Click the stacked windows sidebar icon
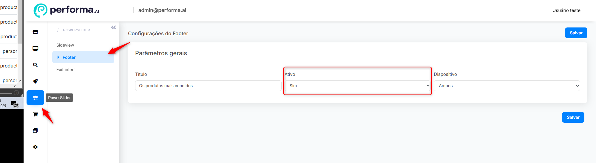 pyautogui.click(x=35, y=130)
